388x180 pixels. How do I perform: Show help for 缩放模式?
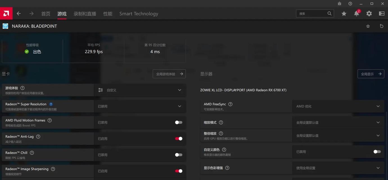(x=221, y=122)
